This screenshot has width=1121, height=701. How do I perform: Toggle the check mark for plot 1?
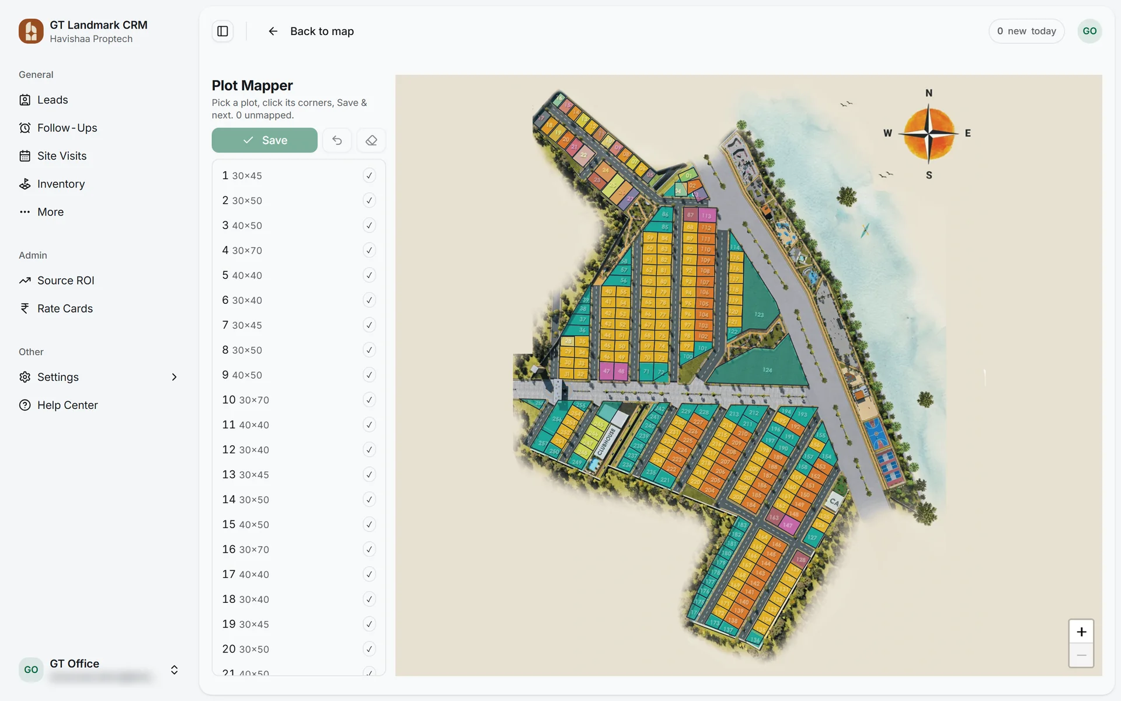(369, 175)
